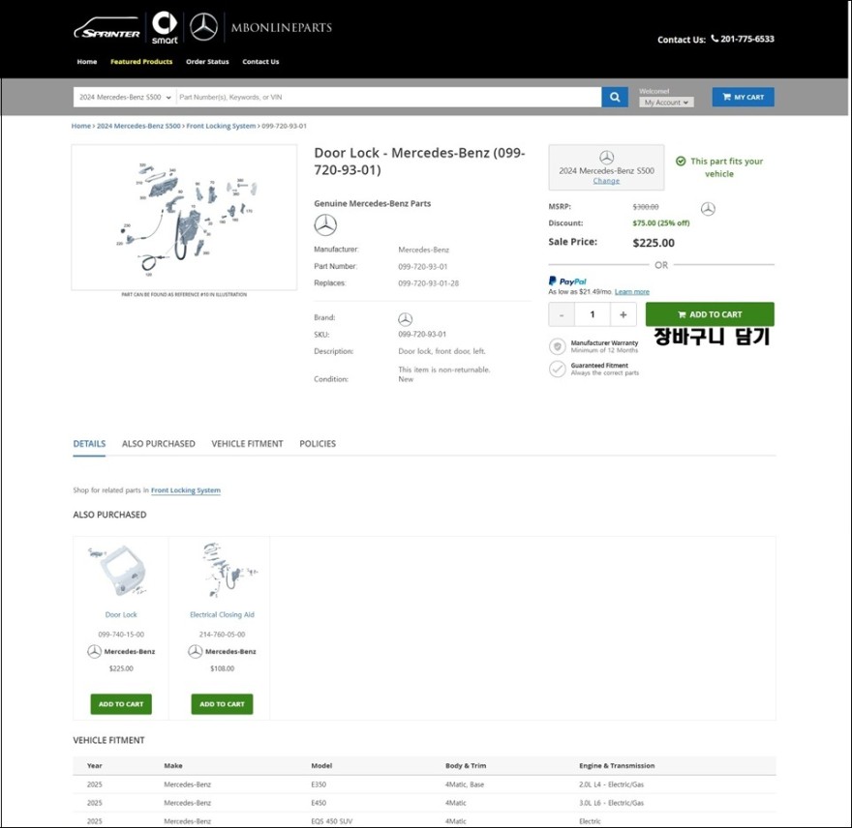Viewport: 852px width, 828px height.
Task: Click the quantity input field
Action: click(593, 315)
